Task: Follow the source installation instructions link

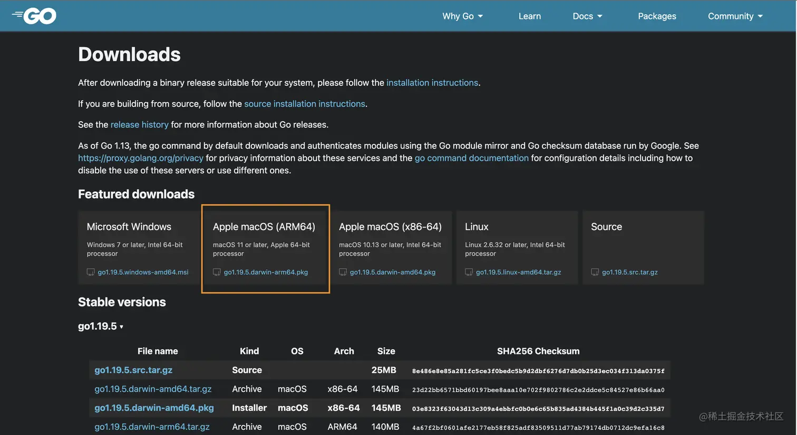Action: coord(304,104)
